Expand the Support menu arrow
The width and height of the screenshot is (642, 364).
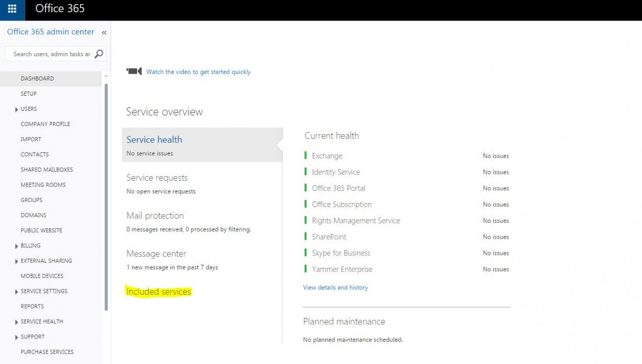16,337
